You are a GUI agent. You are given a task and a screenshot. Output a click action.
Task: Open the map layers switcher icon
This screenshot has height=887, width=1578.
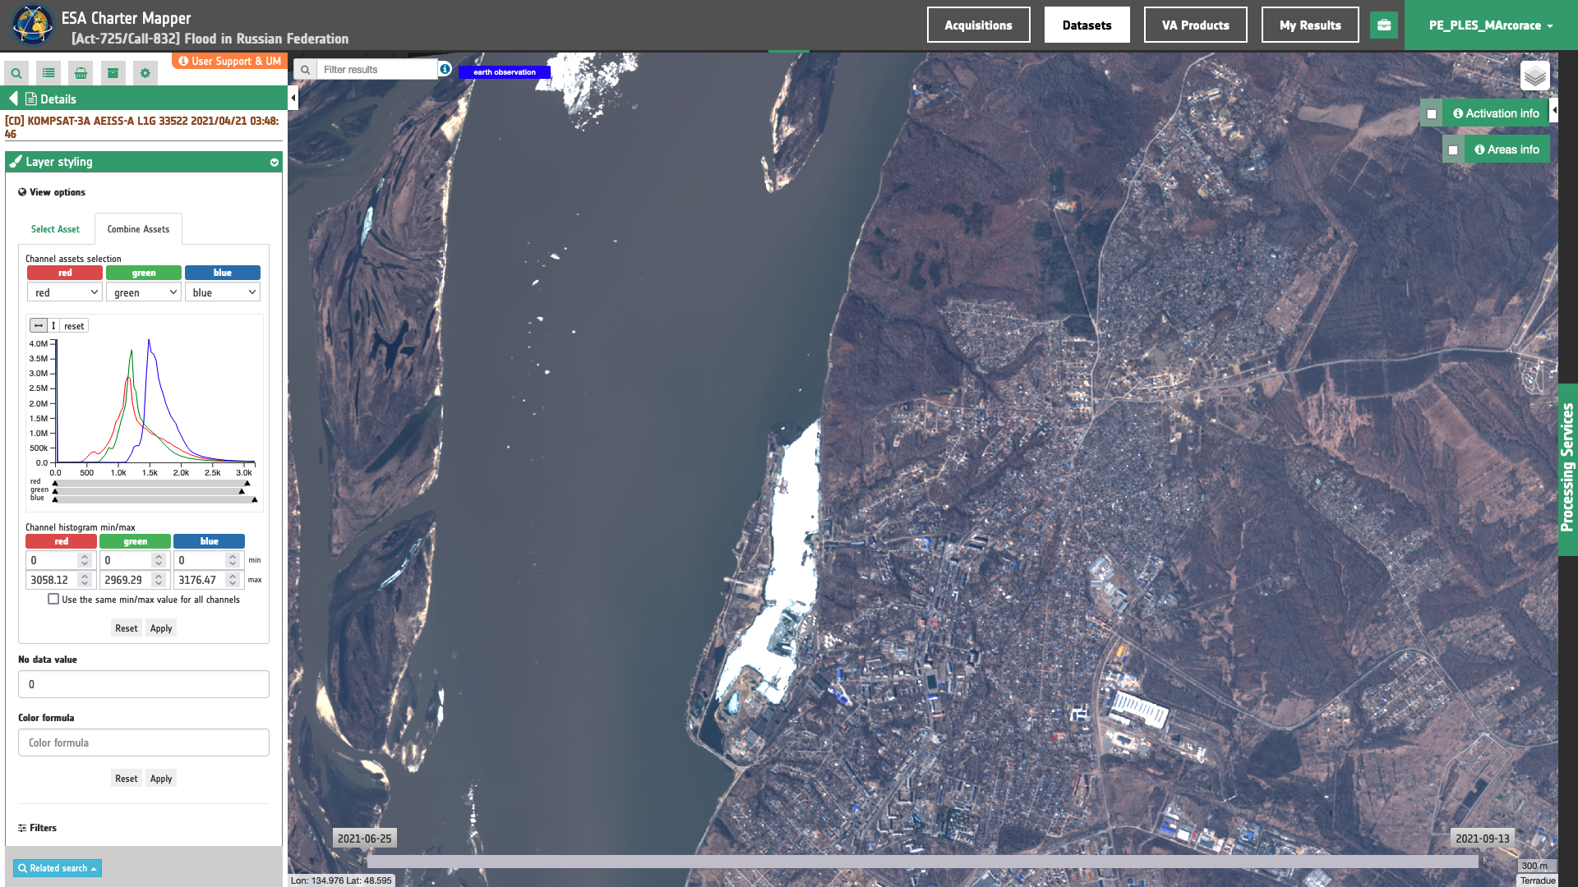1535,76
